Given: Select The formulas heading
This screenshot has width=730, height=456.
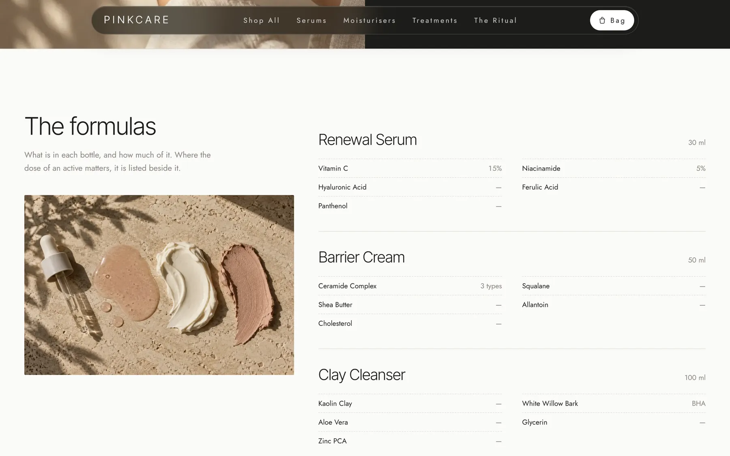Looking at the screenshot, I should (x=90, y=126).
